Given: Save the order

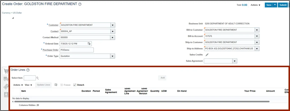Looking at the screenshot, I should click(269, 5).
